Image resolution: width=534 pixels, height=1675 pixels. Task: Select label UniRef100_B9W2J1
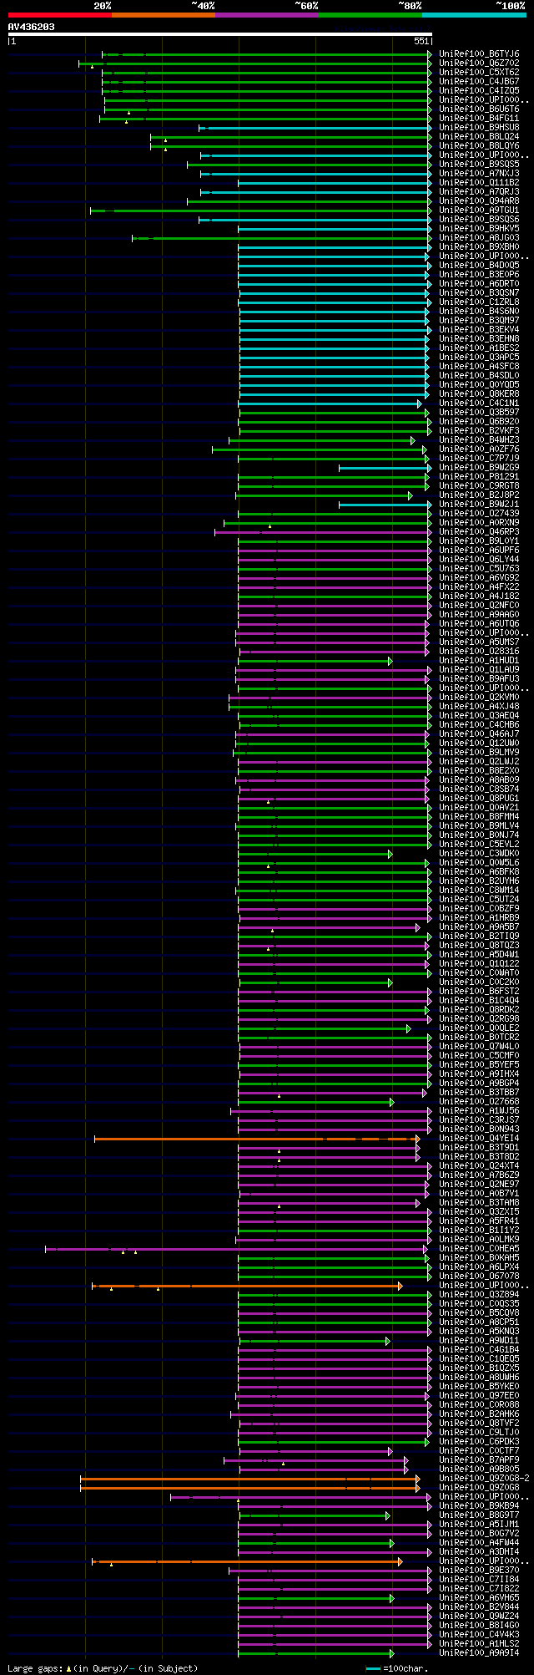click(479, 504)
